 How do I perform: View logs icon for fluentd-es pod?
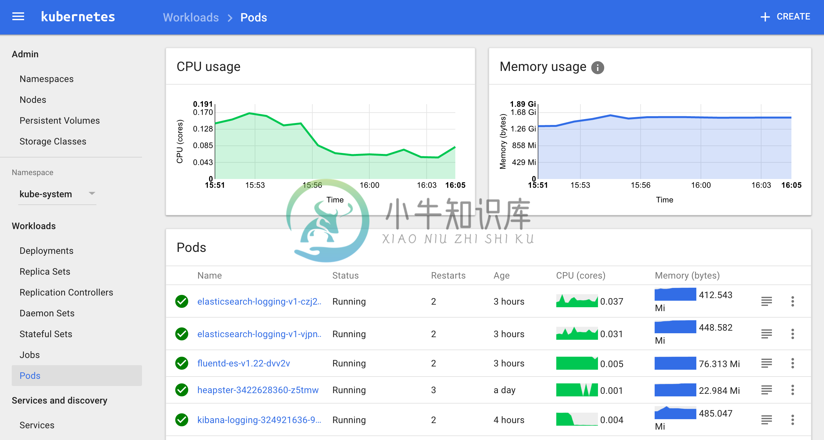767,363
